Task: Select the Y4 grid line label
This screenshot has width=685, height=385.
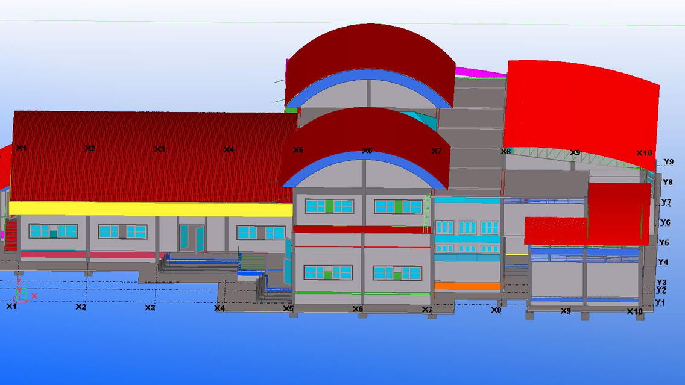Action: 663,262
